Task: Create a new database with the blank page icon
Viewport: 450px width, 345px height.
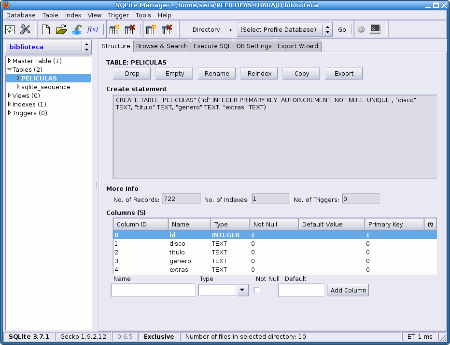Action: pyautogui.click(x=46, y=29)
